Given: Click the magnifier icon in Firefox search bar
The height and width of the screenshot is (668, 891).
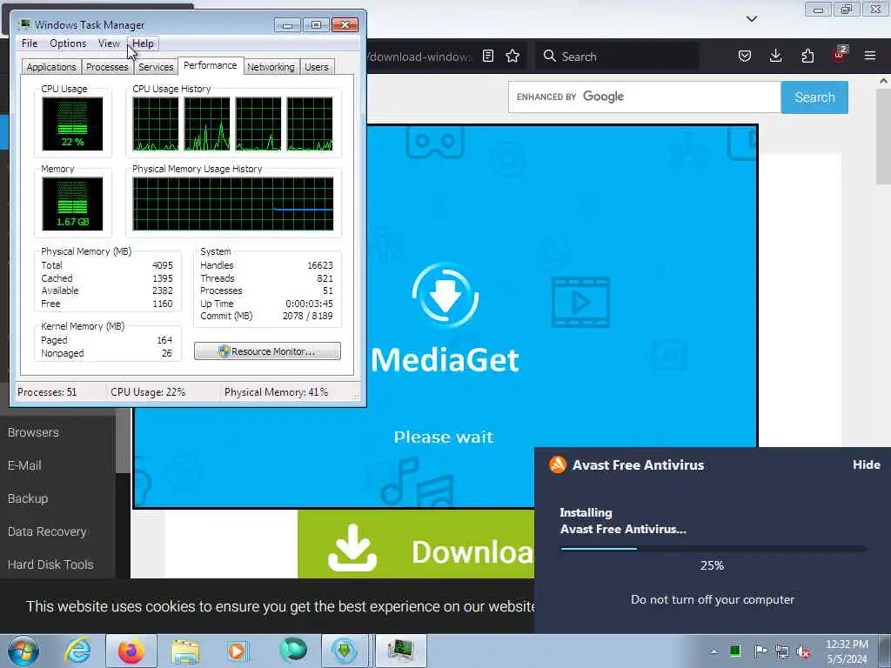Looking at the screenshot, I should [x=550, y=56].
